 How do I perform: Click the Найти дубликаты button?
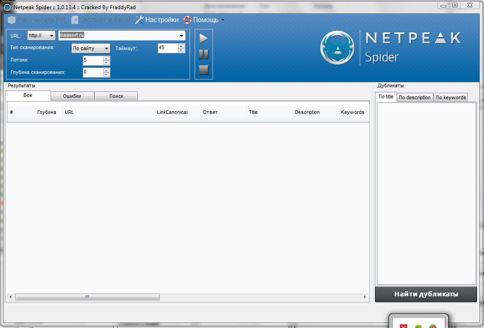426,294
